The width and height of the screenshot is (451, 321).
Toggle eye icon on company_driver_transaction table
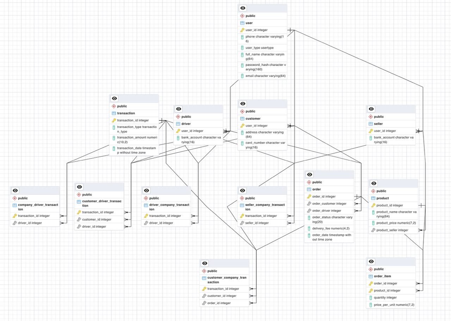(x=15, y=190)
